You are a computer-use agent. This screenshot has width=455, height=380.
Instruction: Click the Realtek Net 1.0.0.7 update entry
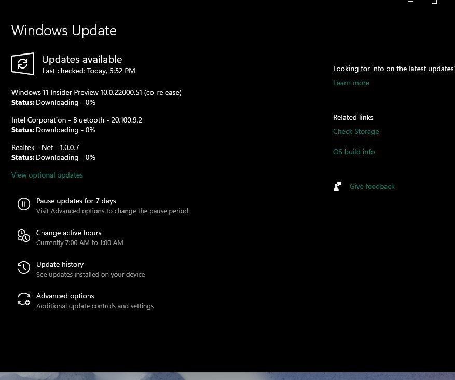(x=45, y=147)
